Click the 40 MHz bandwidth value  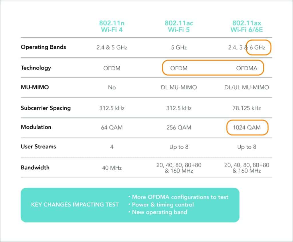coord(112,168)
